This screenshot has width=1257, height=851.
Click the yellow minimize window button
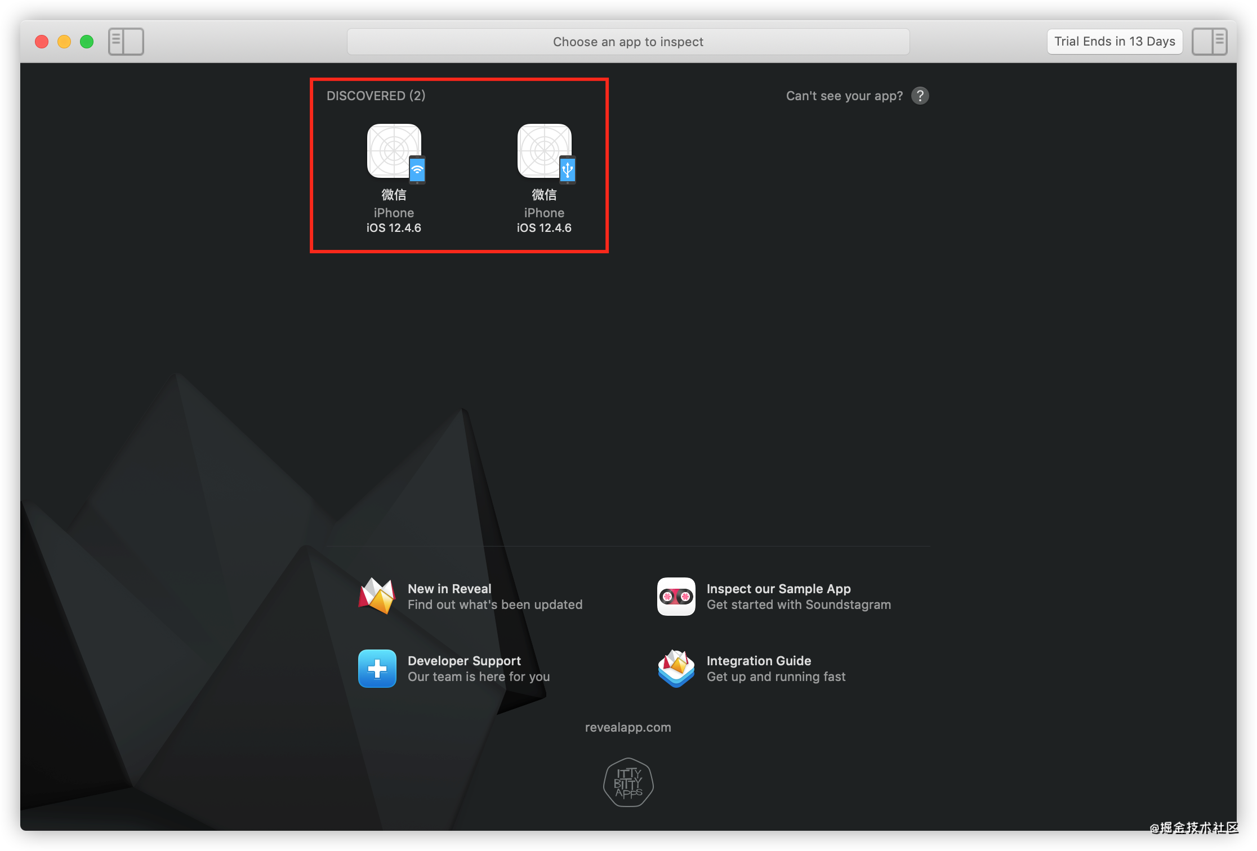[x=64, y=42]
